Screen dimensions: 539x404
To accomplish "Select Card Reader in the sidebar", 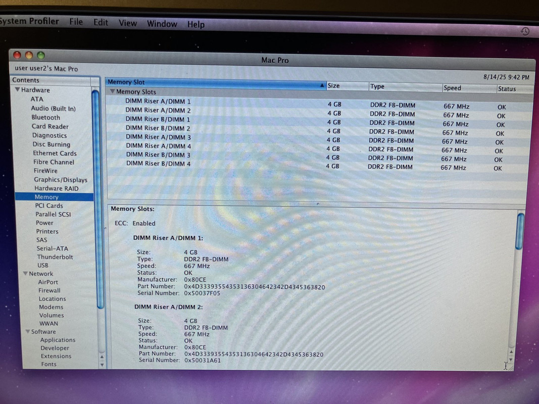I will 50,126.
